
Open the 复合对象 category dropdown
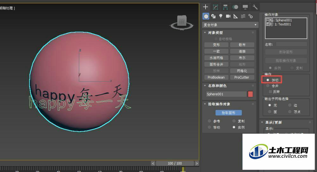point(230,25)
